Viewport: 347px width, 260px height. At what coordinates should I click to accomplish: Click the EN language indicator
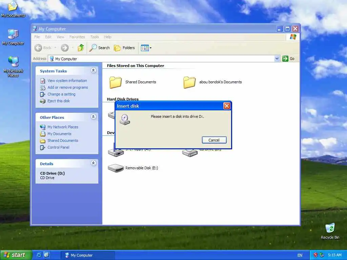coord(300,255)
